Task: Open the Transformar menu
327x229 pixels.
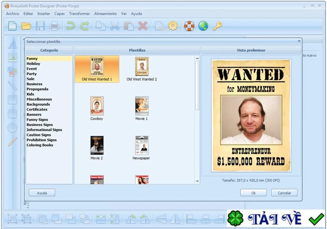Action: 80,13
